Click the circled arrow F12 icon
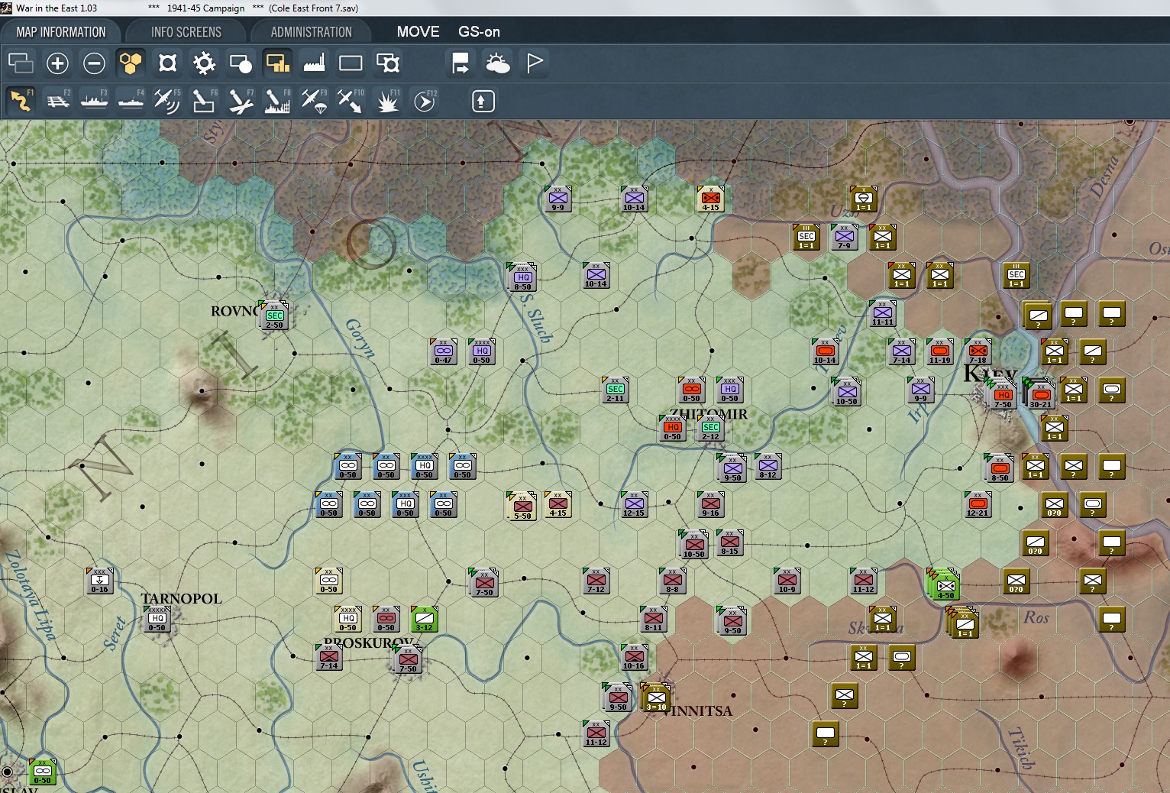Viewport: 1170px width, 793px height. (424, 101)
